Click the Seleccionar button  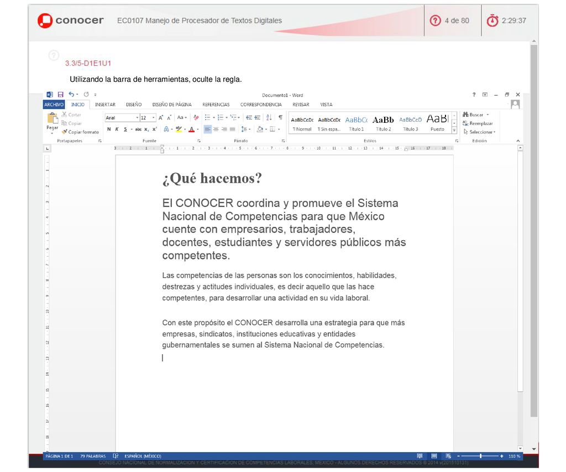tap(480, 132)
